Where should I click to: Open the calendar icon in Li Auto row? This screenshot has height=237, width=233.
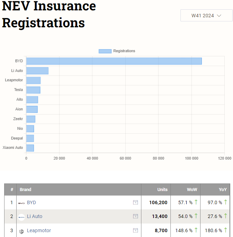click(x=136, y=216)
